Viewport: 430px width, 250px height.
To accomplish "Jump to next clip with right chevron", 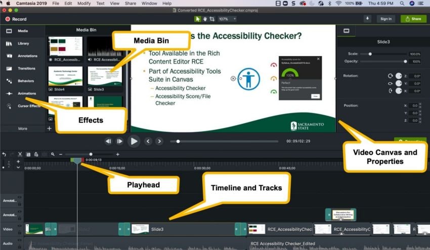I will (x=159, y=141).
